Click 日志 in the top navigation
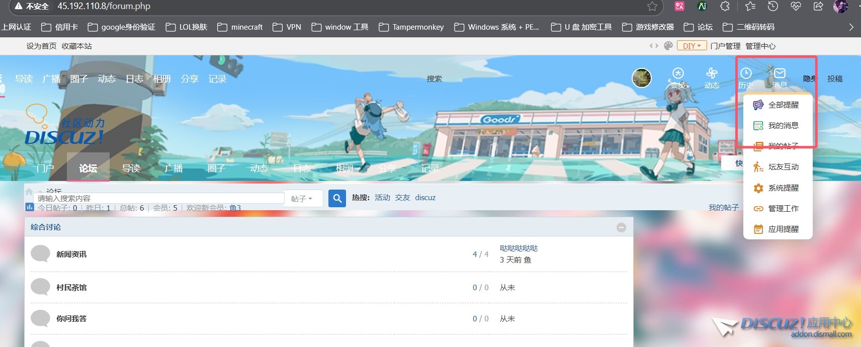Screen dimensions: 861x347 [x=134, y=79]
